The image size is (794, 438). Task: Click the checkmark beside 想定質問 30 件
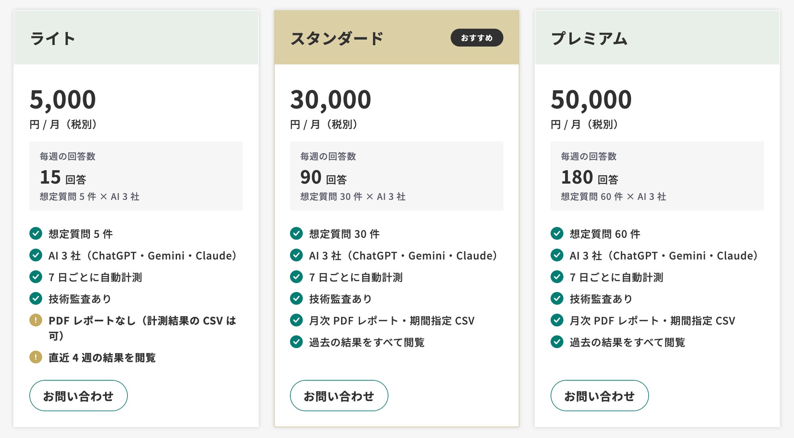point(296,234)
